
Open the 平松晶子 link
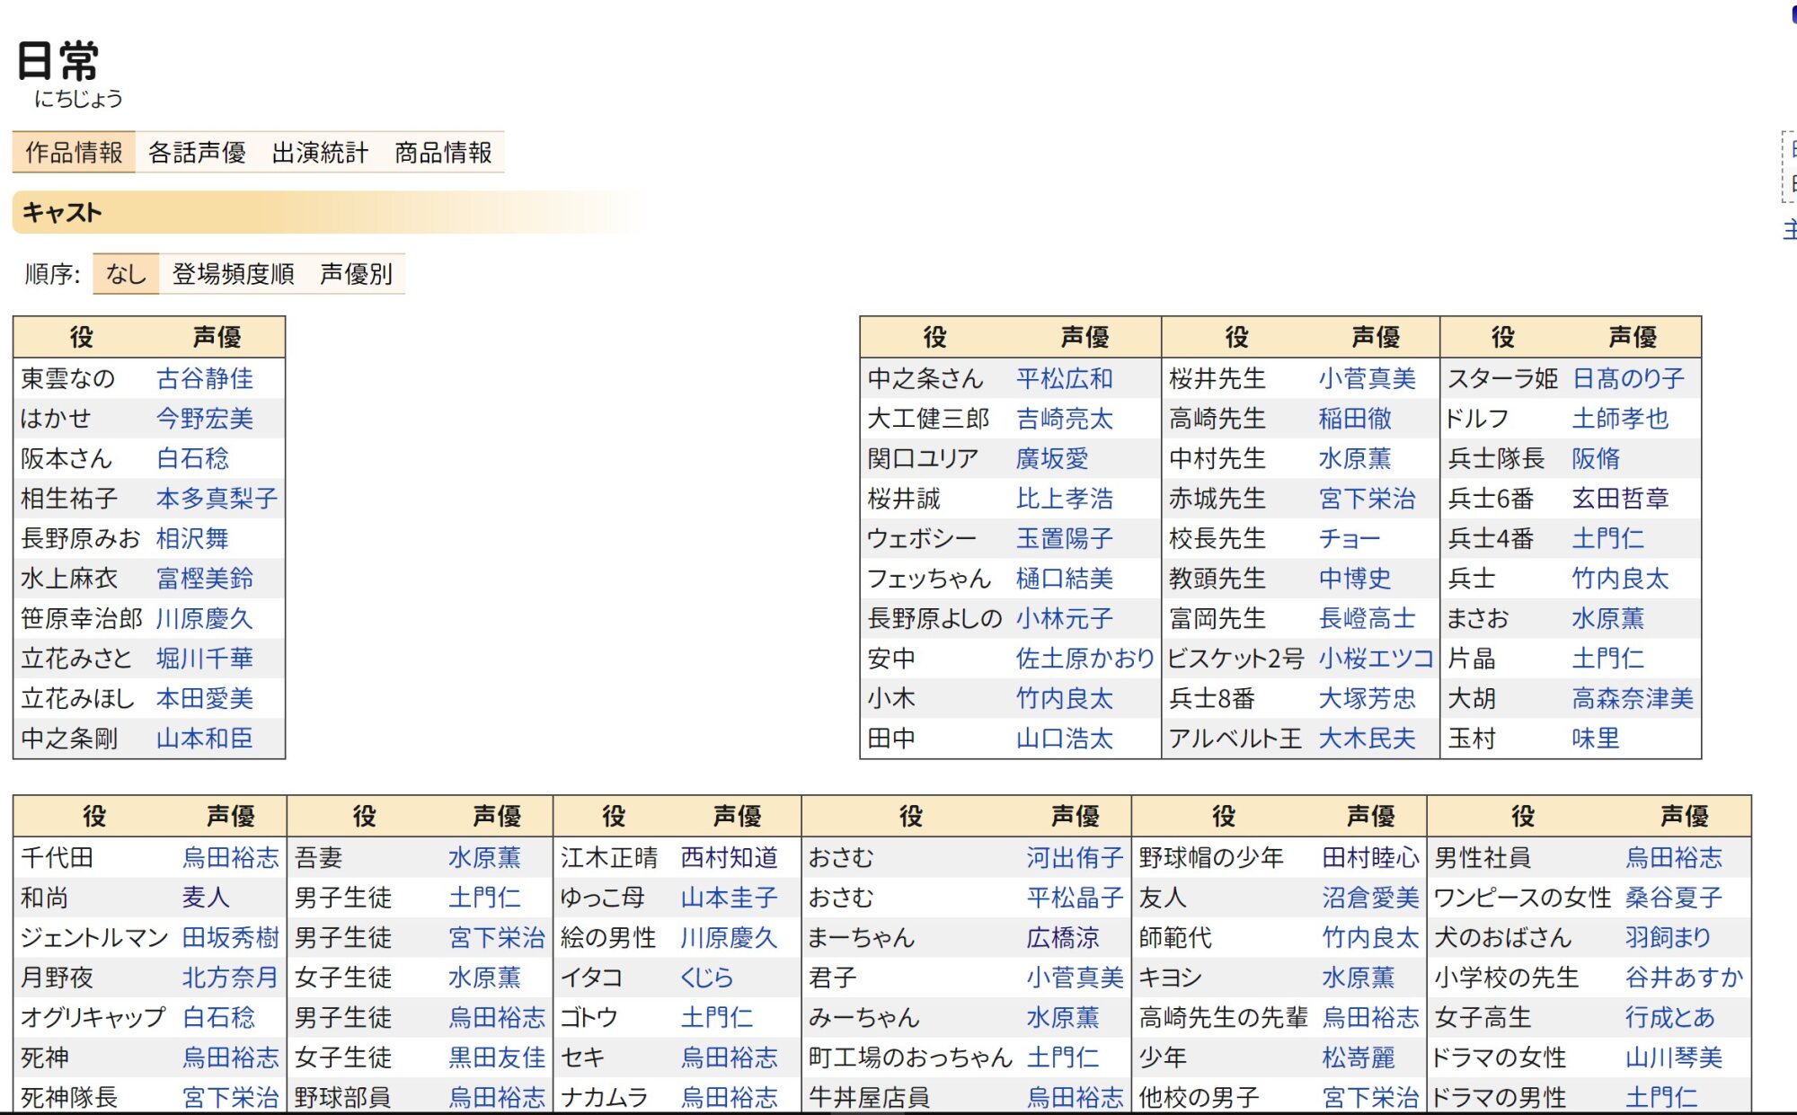(x=1075, y=898)
